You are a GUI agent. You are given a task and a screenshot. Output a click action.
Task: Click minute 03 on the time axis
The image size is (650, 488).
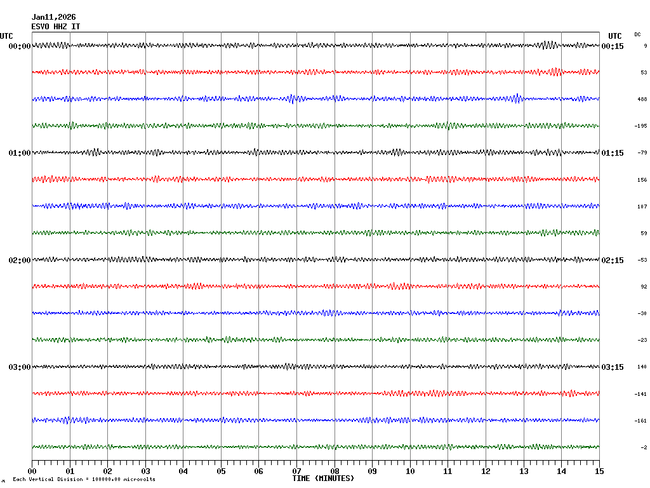[x=145, y=471]
